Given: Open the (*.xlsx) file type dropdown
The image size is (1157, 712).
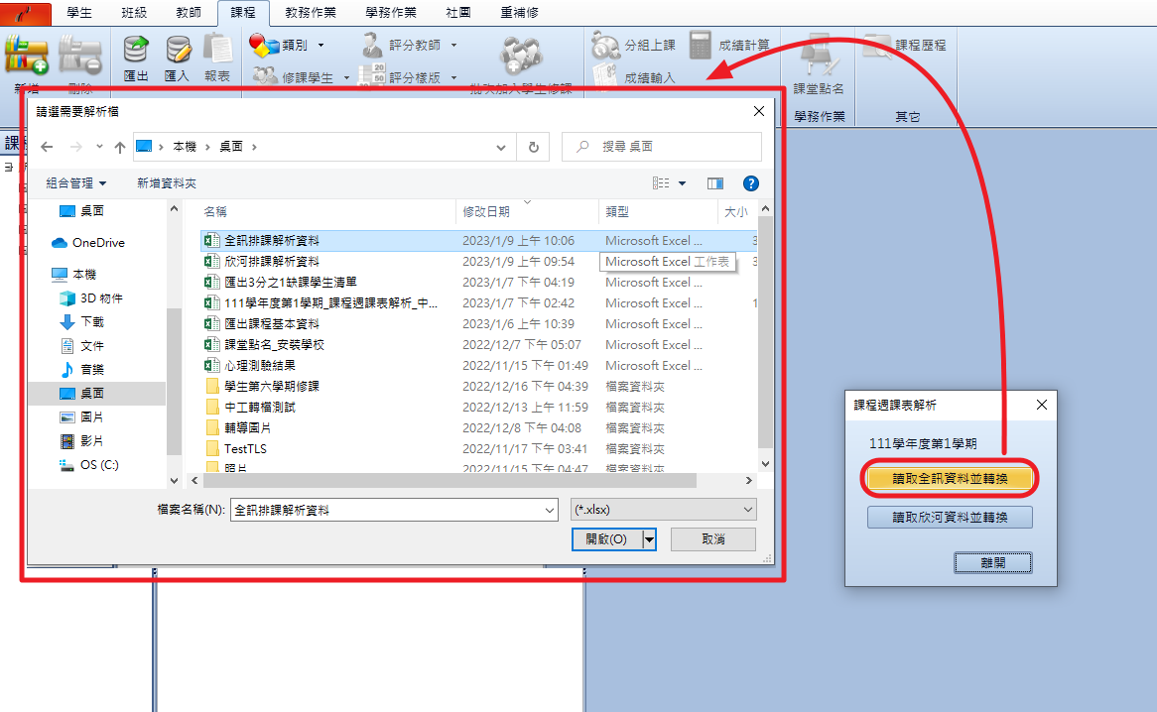Looking at the screenshot, I should 664,510.
